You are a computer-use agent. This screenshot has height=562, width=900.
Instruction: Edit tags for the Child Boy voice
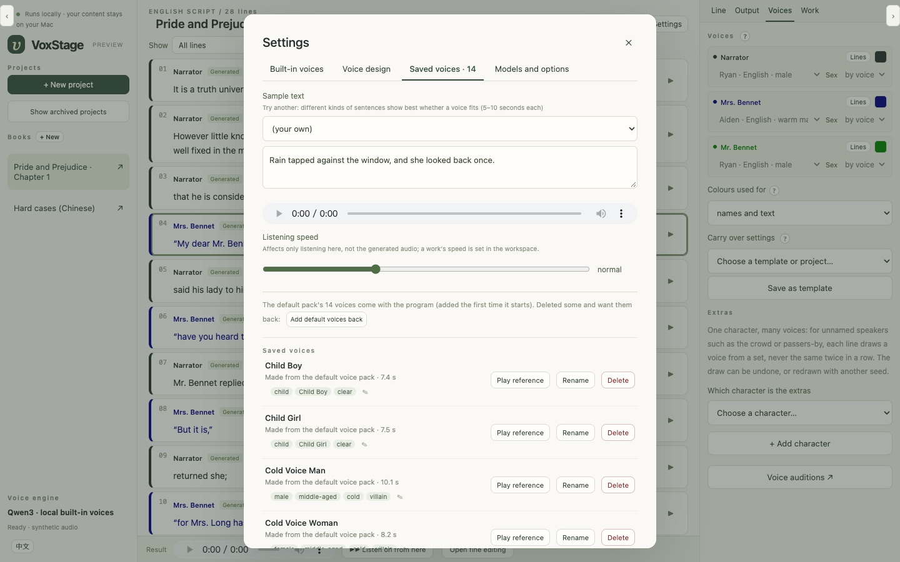click(365, 392)
